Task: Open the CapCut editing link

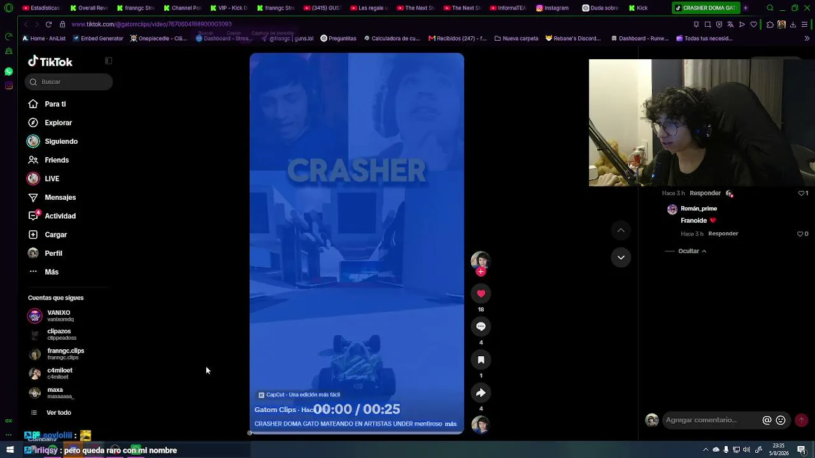Action: pos(299,394)
